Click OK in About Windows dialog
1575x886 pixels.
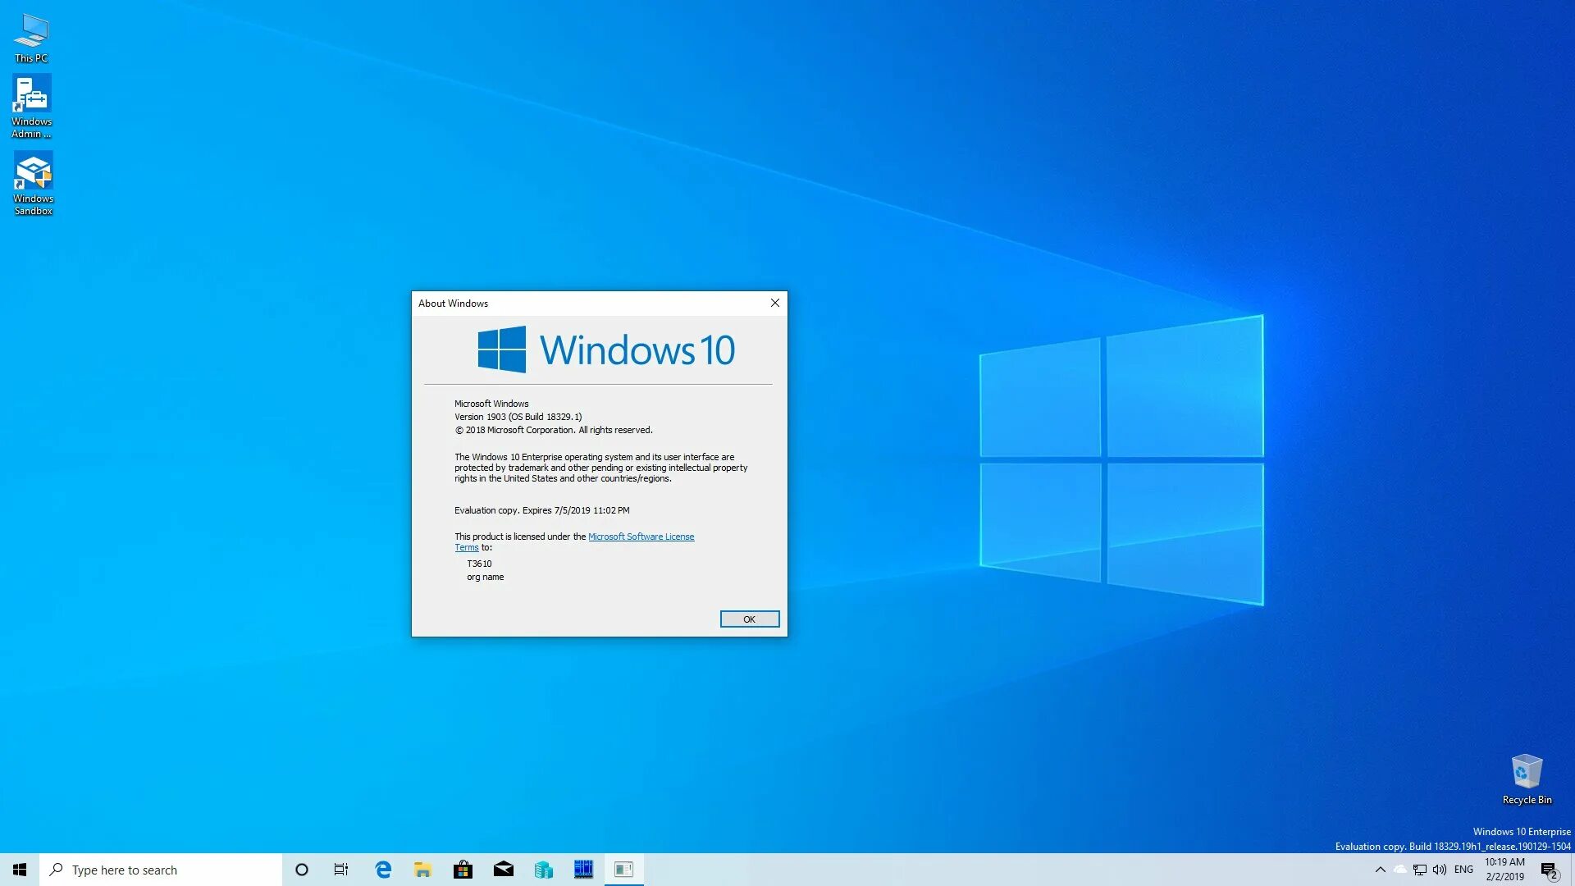(749, 619)
